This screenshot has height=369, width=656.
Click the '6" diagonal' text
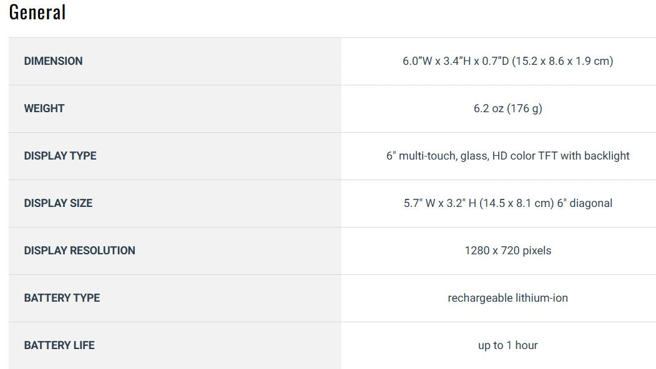pos(585,203)
